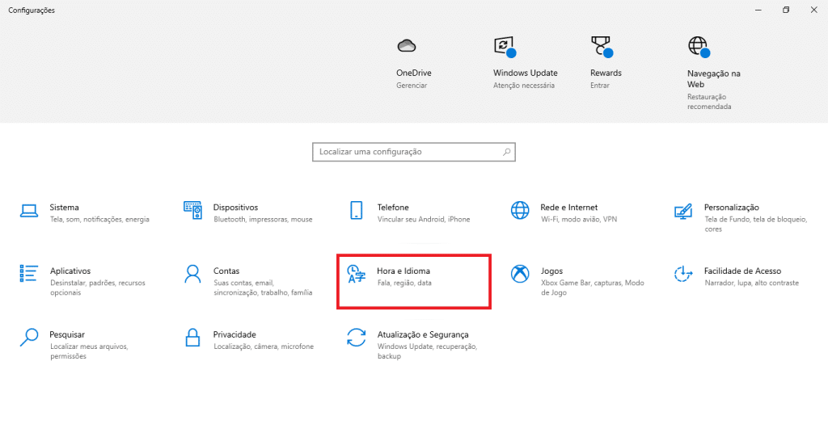828x441 pixels.
Task: Open the Sistema laptop icon
Action: click(29, 211)
